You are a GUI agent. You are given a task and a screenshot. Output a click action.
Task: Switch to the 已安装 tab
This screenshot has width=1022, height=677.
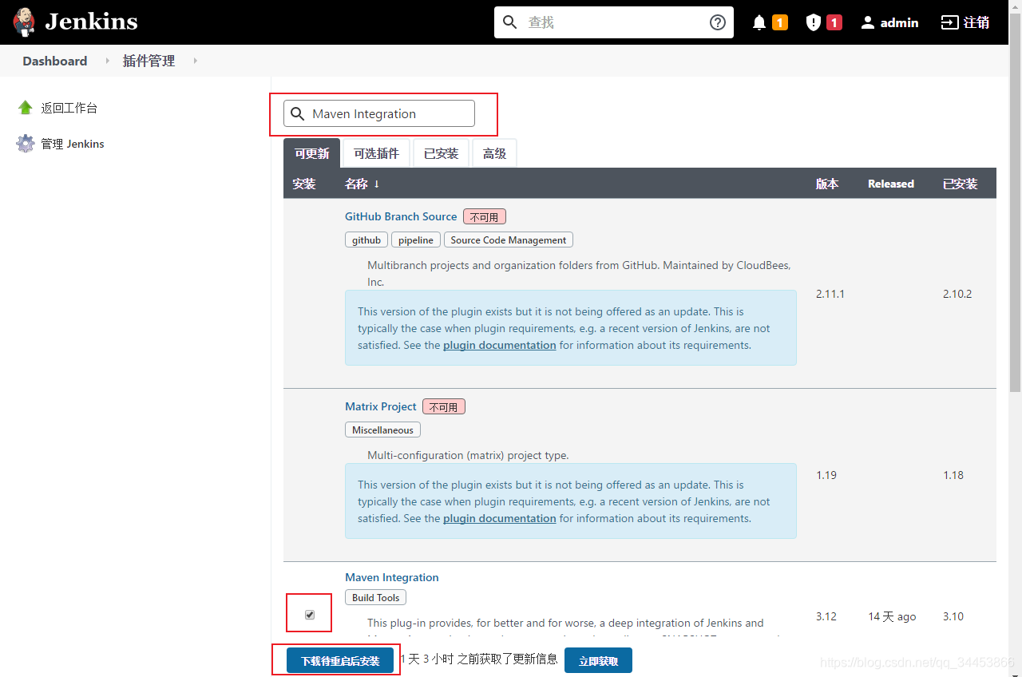point(442,153)
